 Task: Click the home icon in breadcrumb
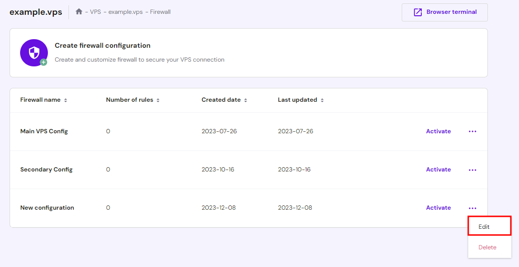point(79,11)
